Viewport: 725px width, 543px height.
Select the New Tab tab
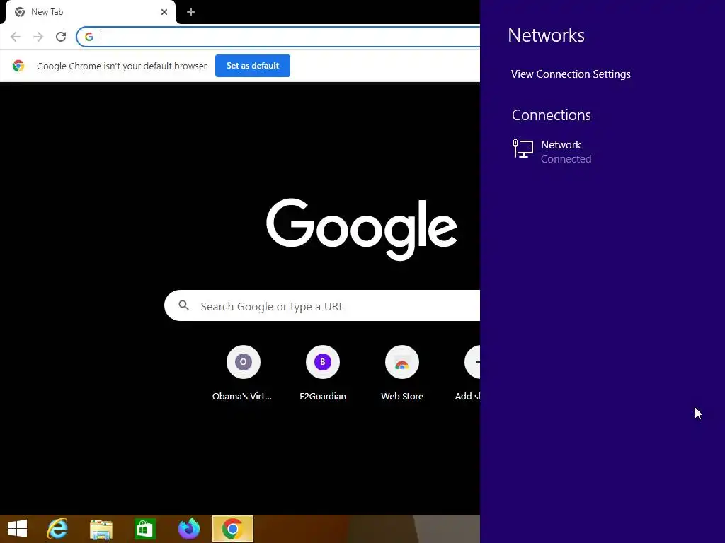[90, 12]
